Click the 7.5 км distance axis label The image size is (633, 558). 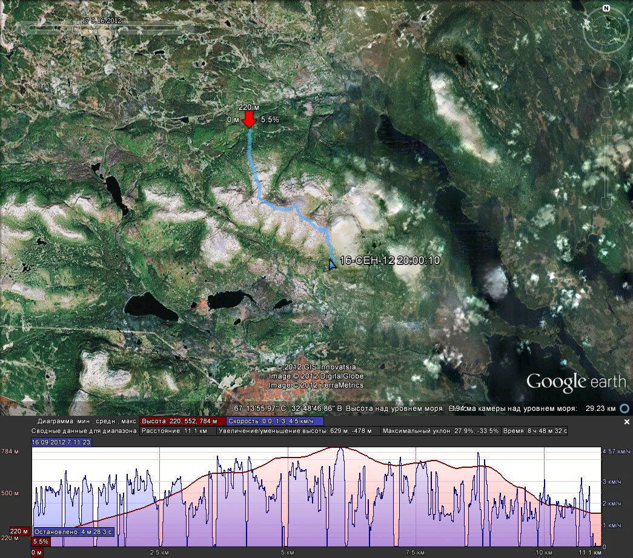(415, 553)
